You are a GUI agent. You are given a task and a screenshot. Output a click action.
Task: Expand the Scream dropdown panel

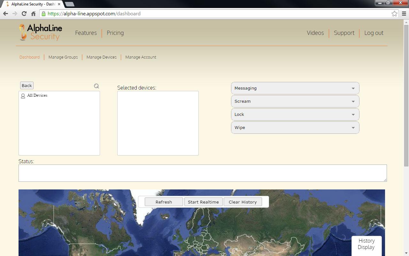pos(295,101)
